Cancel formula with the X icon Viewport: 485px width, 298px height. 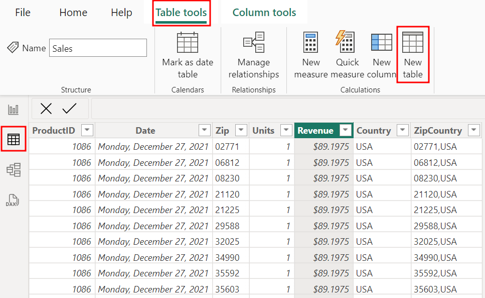click(x=46, y=109)
